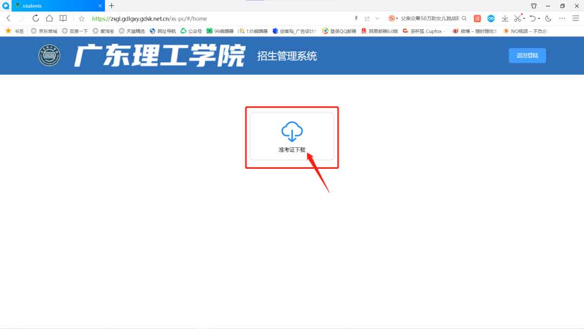
Task: Toggle night mode moon icon
Action: (x=548, y=18)
